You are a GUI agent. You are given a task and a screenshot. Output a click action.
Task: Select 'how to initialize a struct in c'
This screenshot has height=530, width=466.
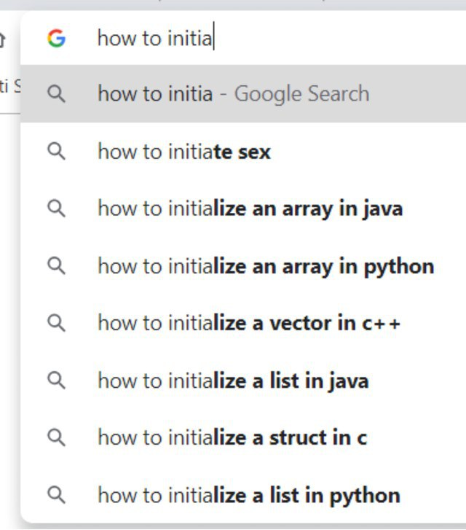click(232, 437)
